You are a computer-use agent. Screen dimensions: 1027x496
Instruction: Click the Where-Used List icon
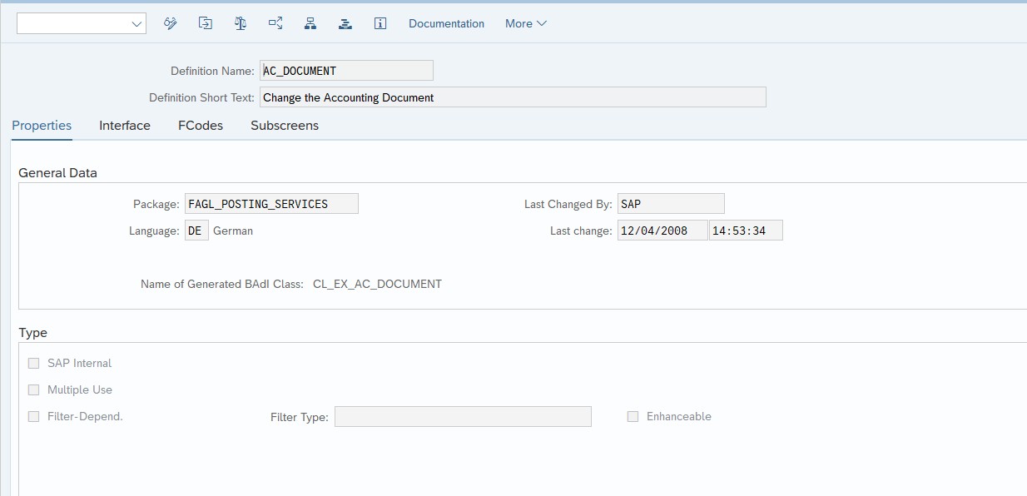tap(275, 23)
